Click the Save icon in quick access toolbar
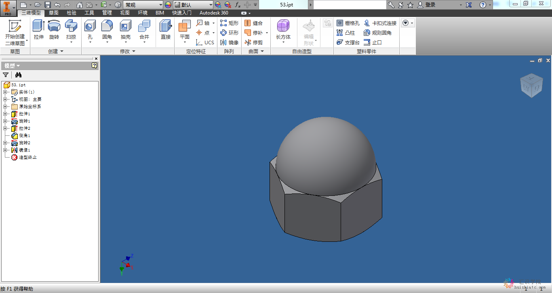552x293 pixels. click(48, 5)
